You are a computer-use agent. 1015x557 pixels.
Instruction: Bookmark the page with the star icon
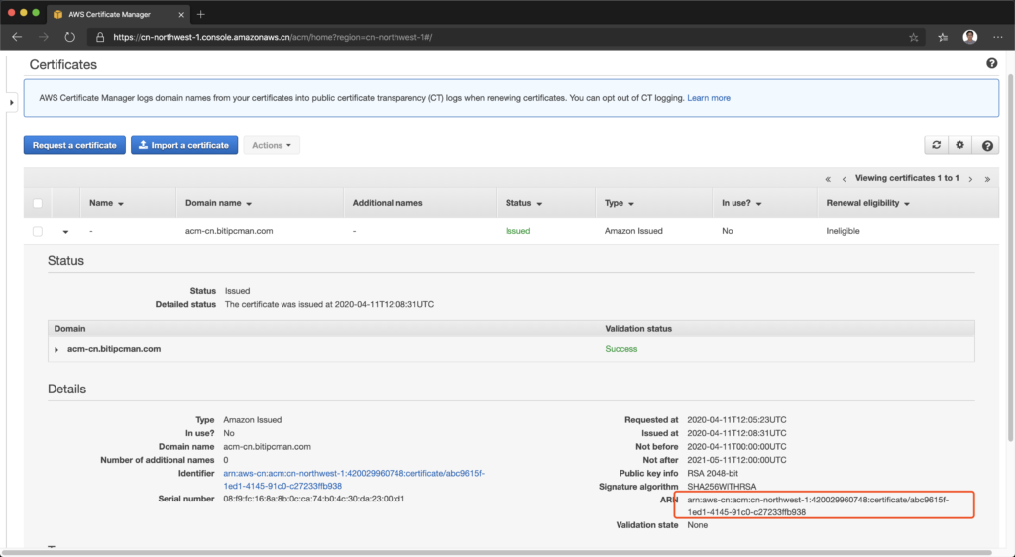(x=913, y=37)
